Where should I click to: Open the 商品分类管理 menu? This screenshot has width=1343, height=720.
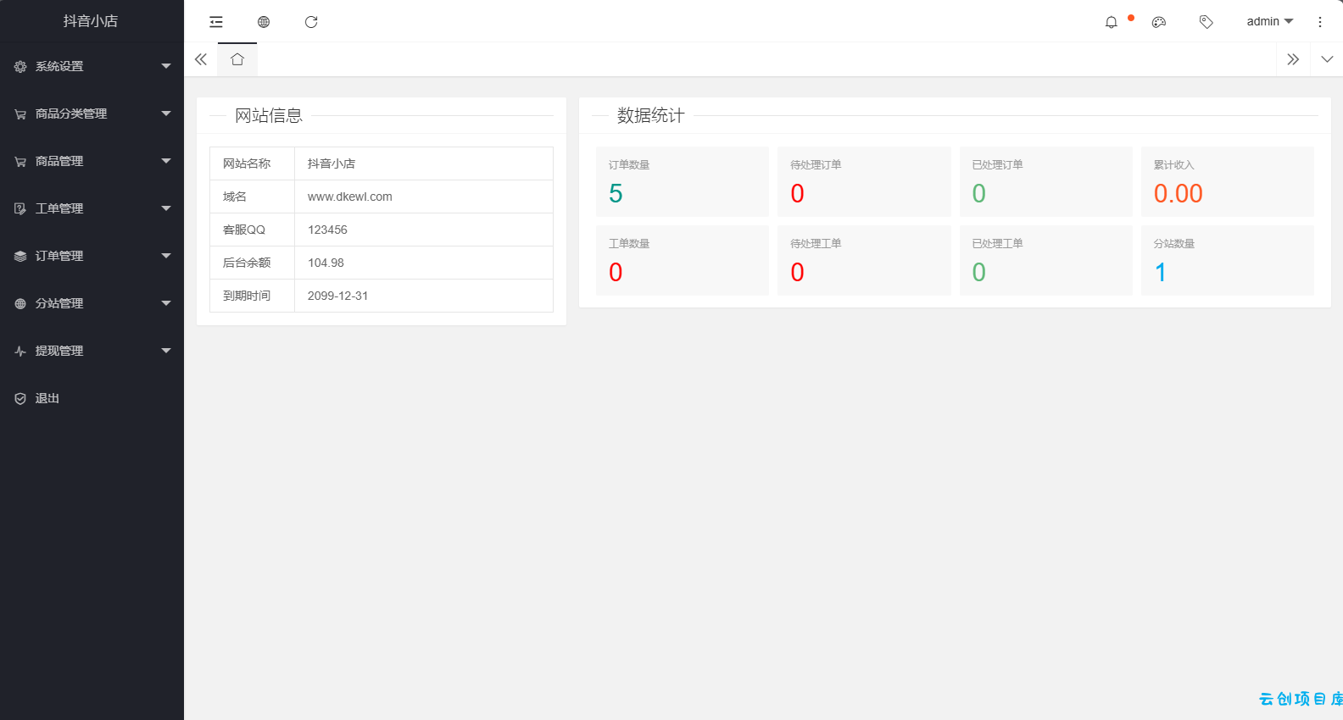coord(92,114)
